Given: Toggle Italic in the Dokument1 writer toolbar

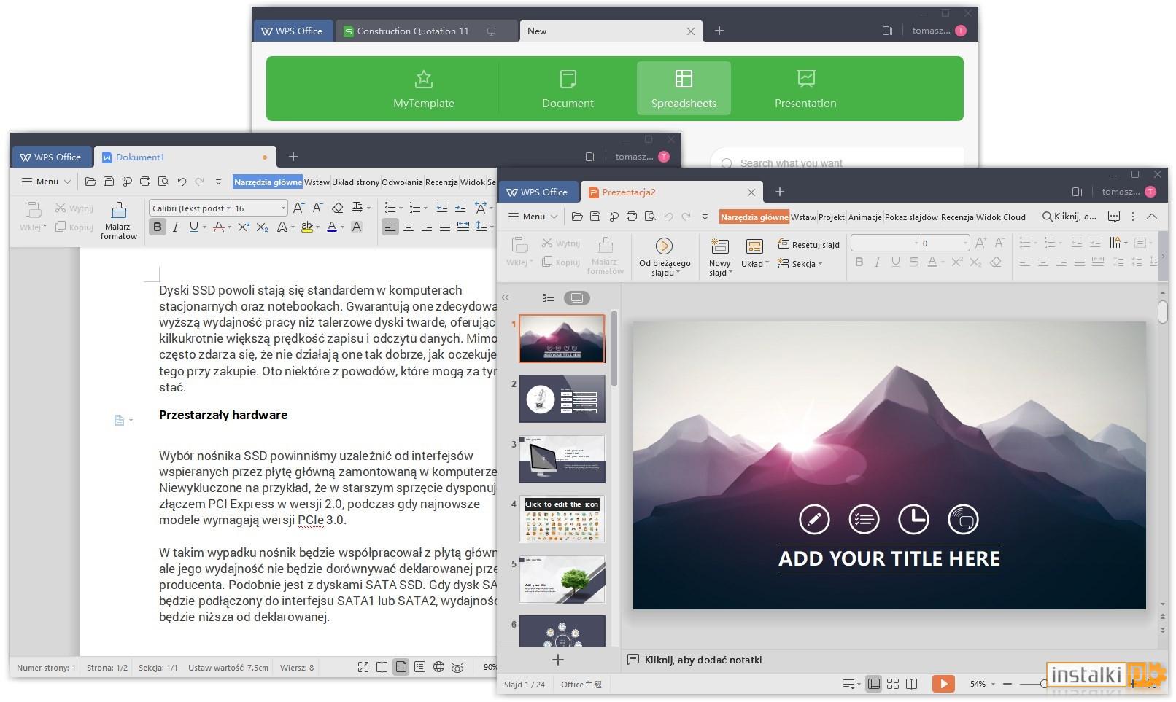Looking at the screenshot, I should coord(175,227).
